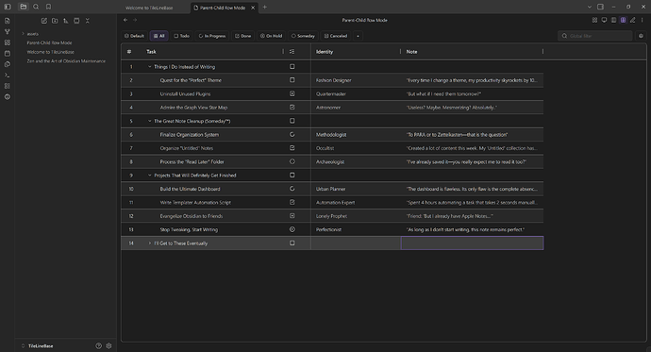Collapse all folders icon in explorer

[x=87, y=21]
